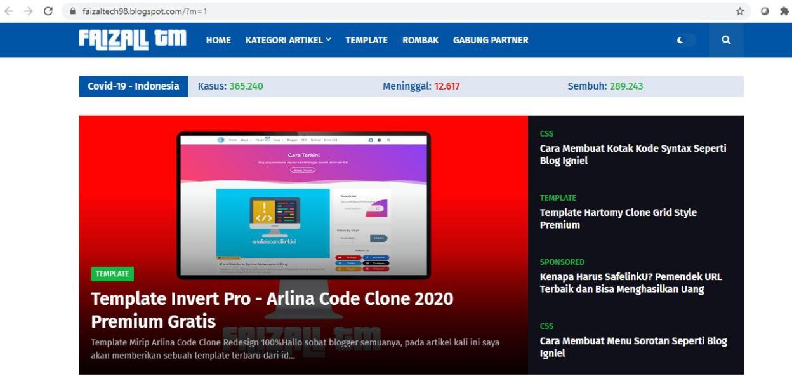Open site search magnifier icon
The height and width of the screenshot is (388, 792).
click(726, 40)
